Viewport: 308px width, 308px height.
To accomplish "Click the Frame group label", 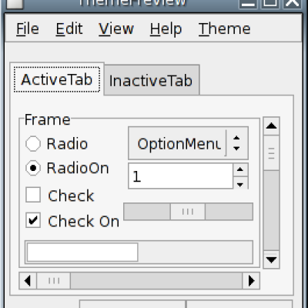I will point(47,119).
